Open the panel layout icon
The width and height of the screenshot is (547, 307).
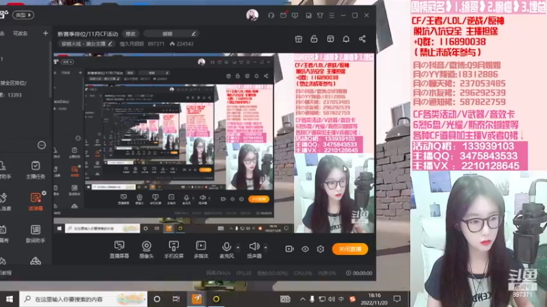[x=330, y=39]
